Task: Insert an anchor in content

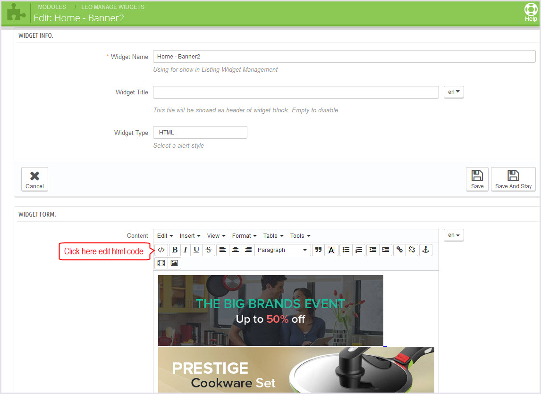Action: click(x=426, y=250)
